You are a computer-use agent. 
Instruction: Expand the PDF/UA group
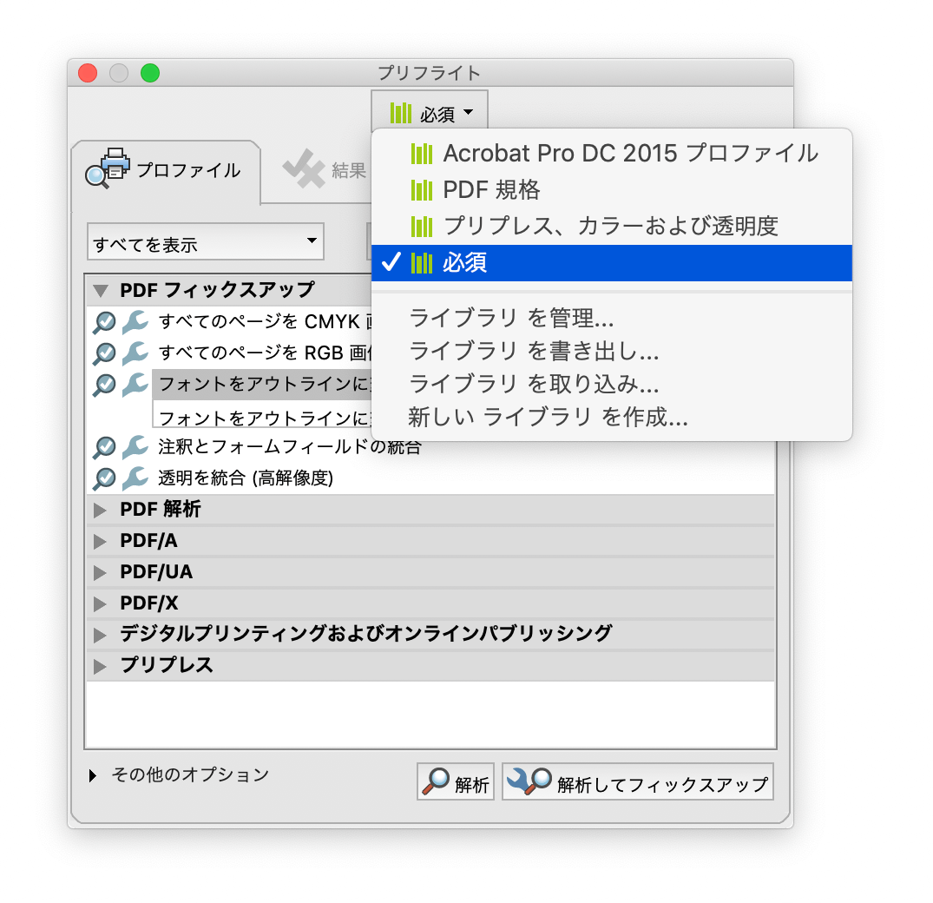point(100,573)
